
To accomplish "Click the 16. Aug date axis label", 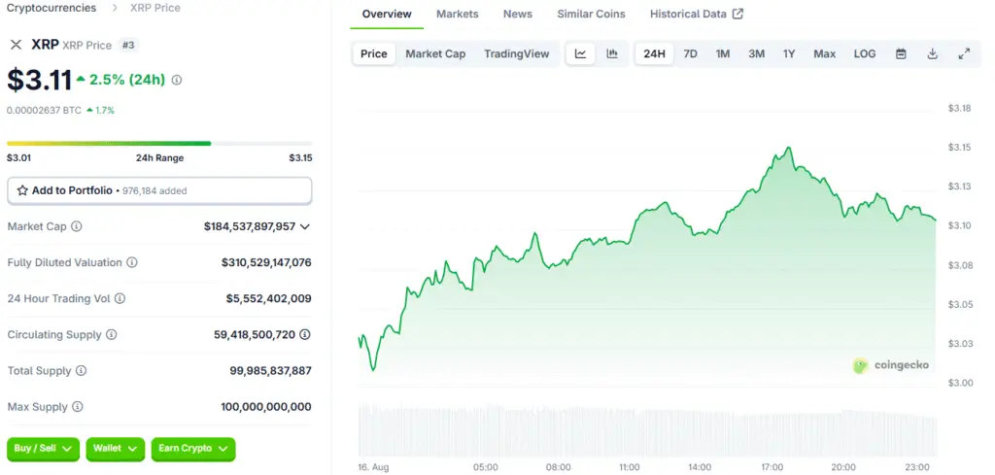I will (374, 468).
